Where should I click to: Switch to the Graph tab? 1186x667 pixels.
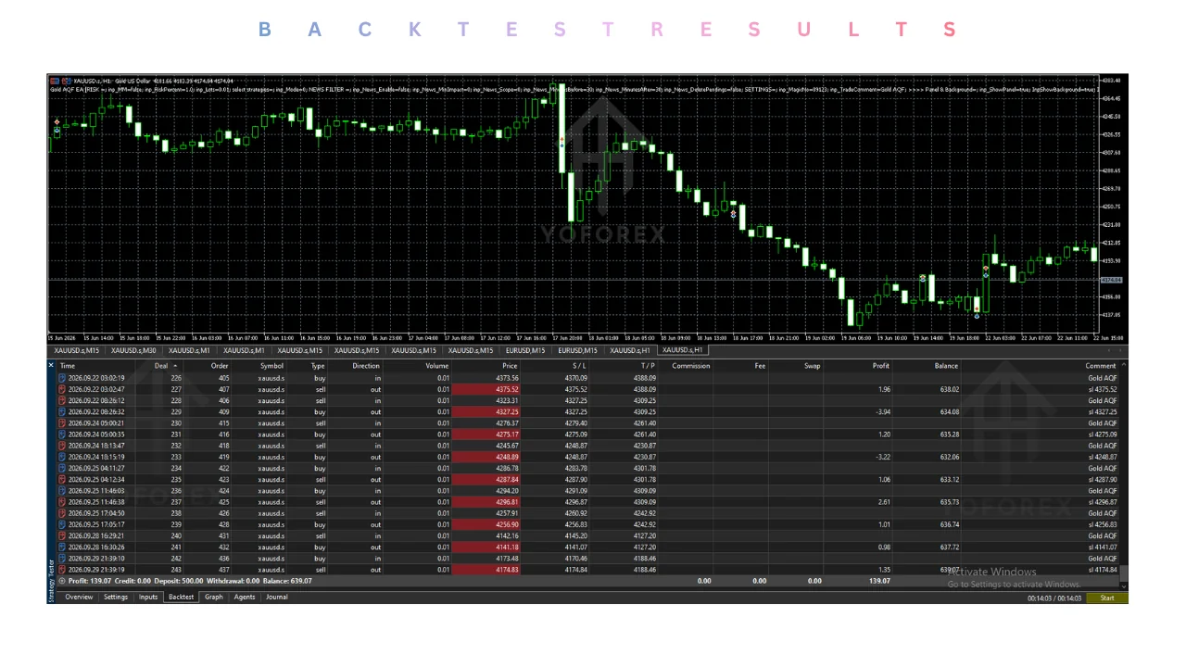(x=214, y=598)
